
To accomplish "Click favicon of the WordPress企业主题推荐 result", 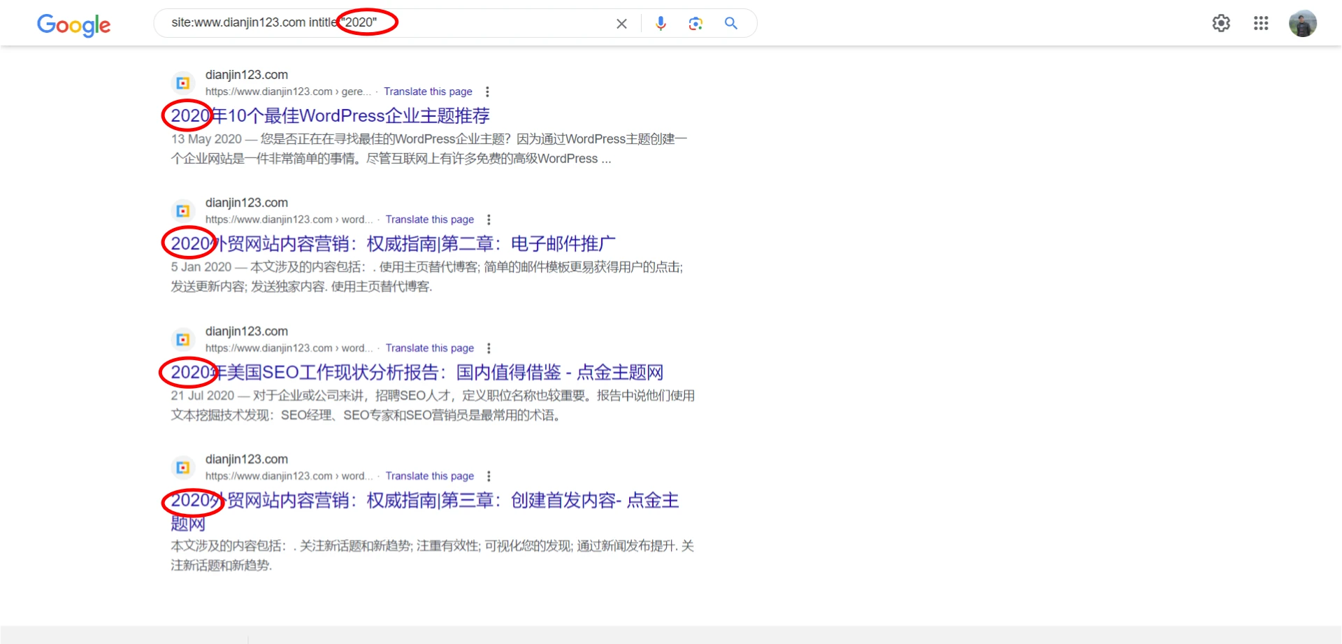I will click(183, 83).
